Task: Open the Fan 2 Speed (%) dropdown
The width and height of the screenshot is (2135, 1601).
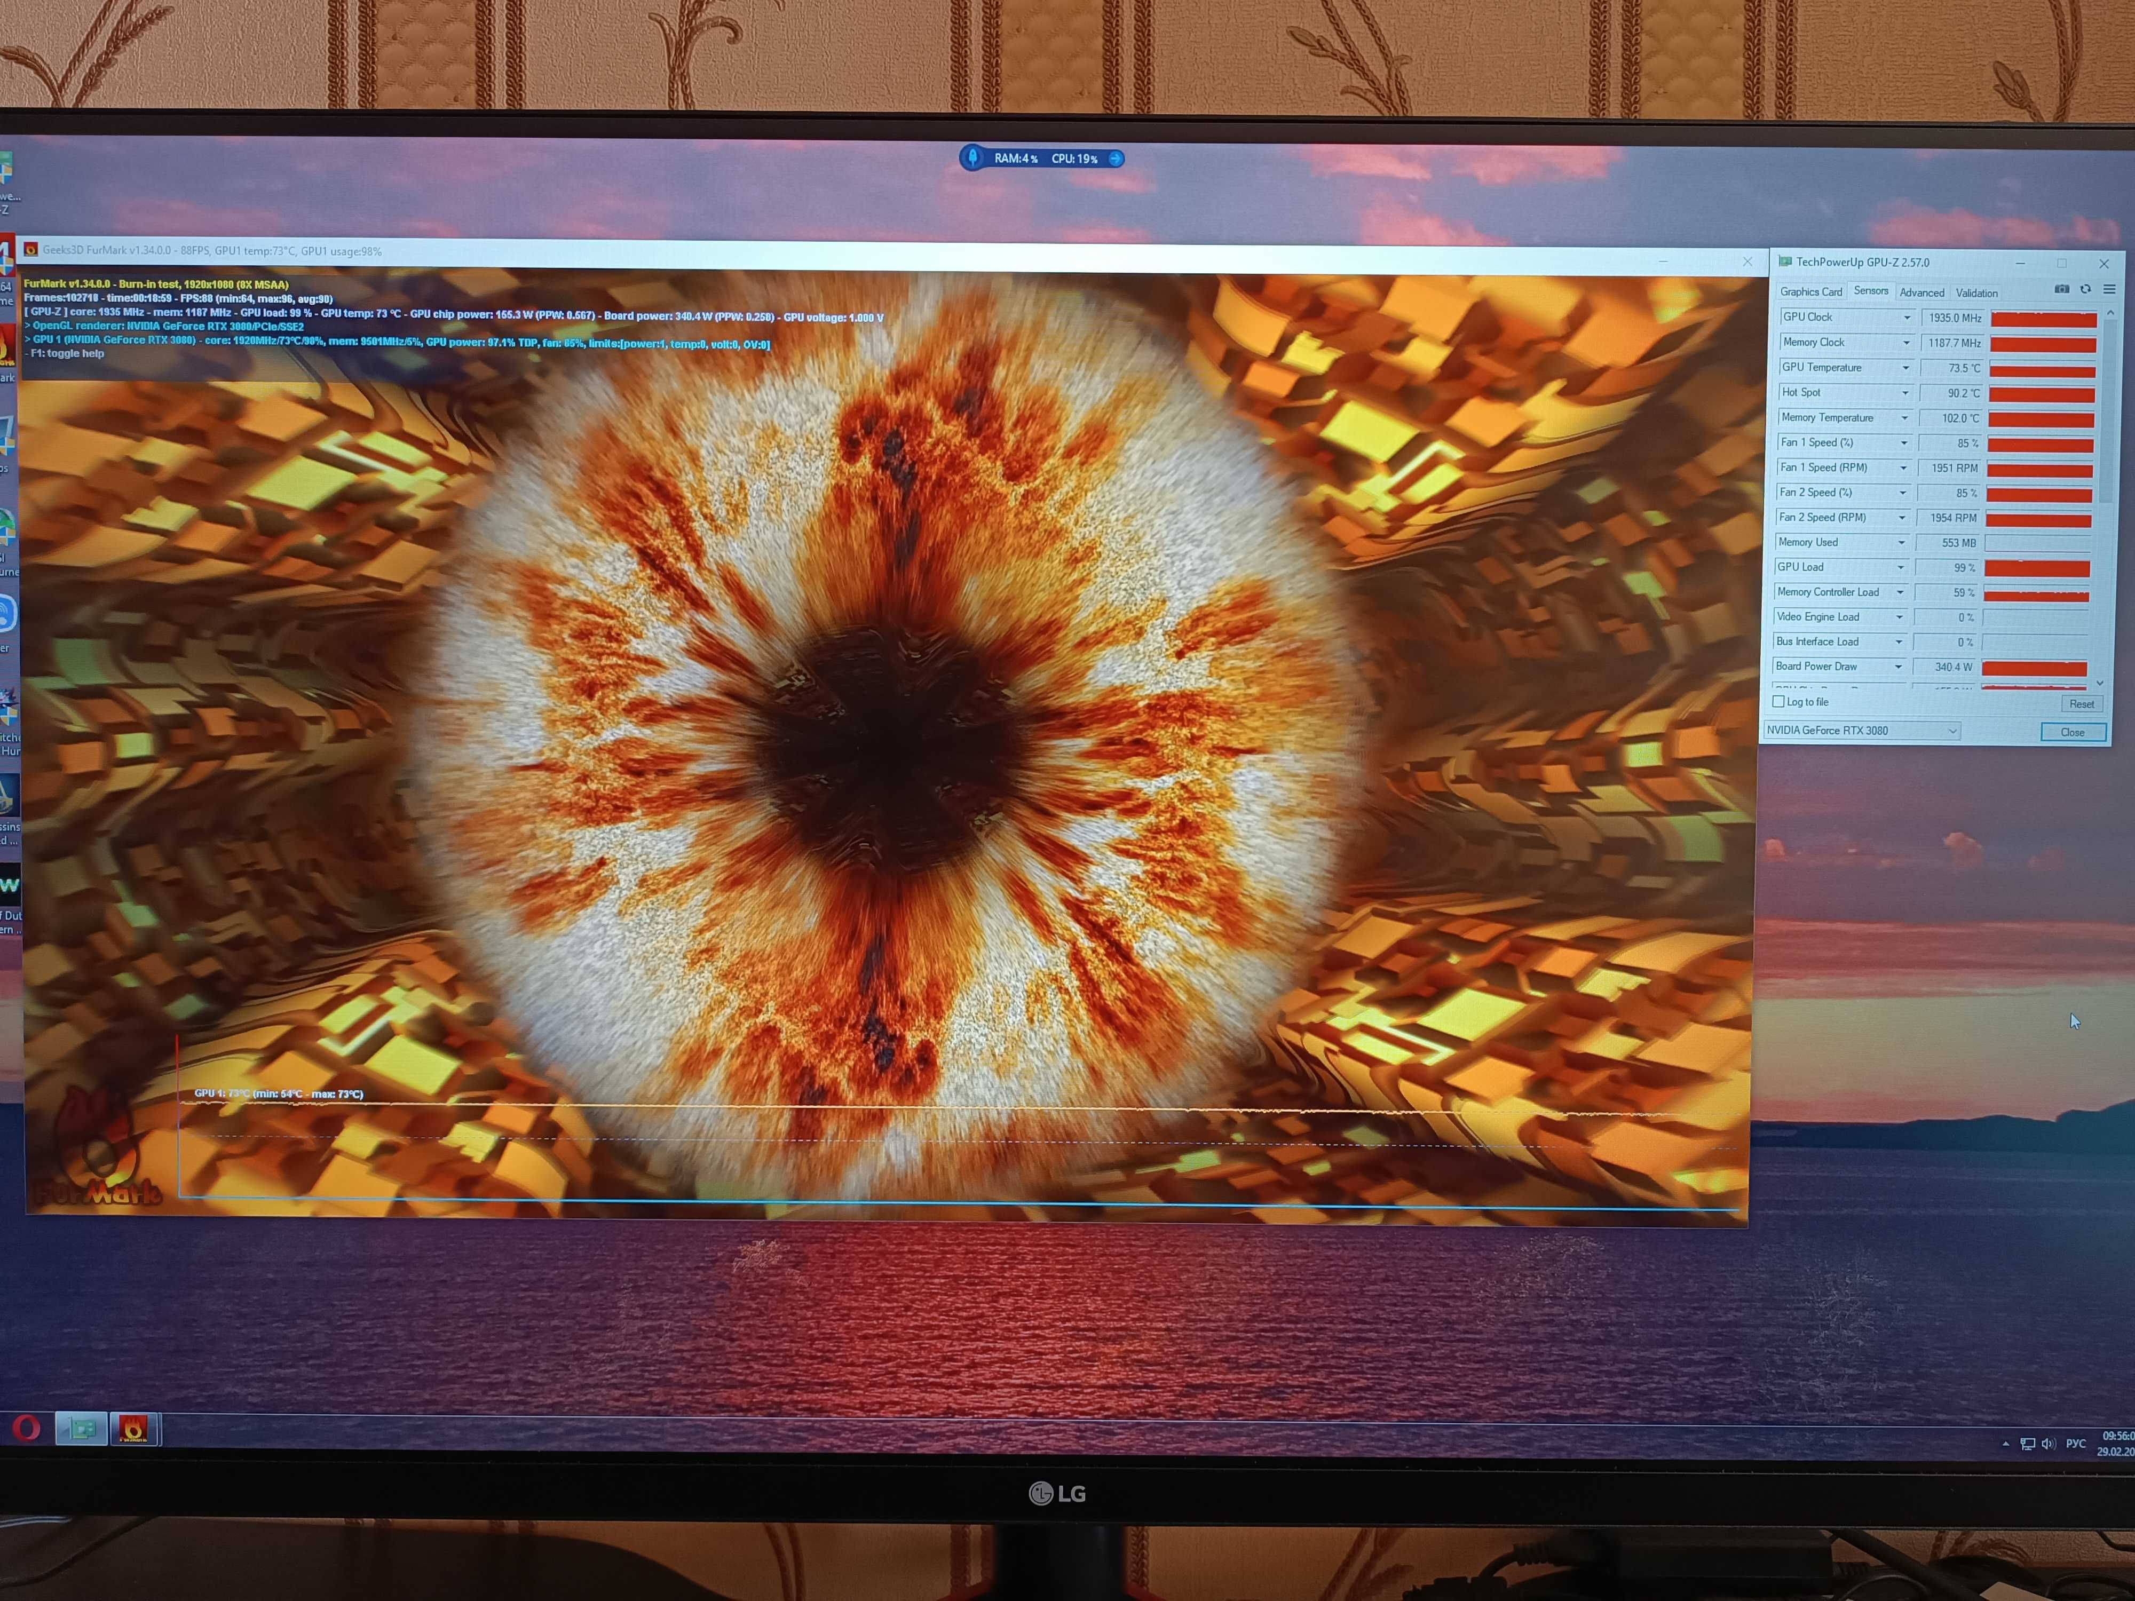Action: point(1903,492)
